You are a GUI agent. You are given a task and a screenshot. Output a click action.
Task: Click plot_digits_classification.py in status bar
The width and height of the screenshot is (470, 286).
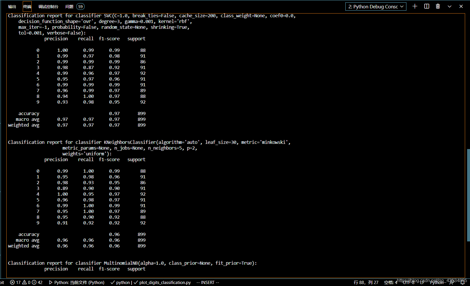[x=162, y=283]
